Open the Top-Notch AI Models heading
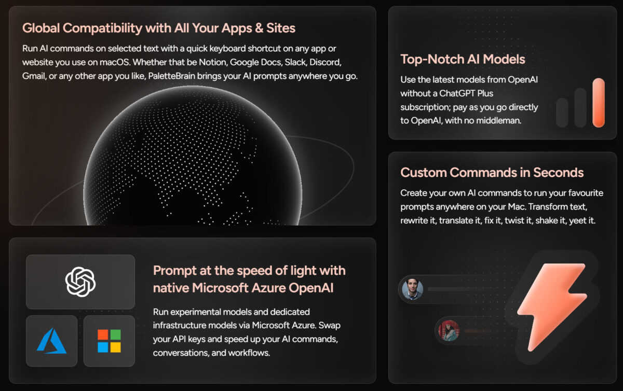Image resolution: width=623 pixels, height=391 pixels. 463,59
